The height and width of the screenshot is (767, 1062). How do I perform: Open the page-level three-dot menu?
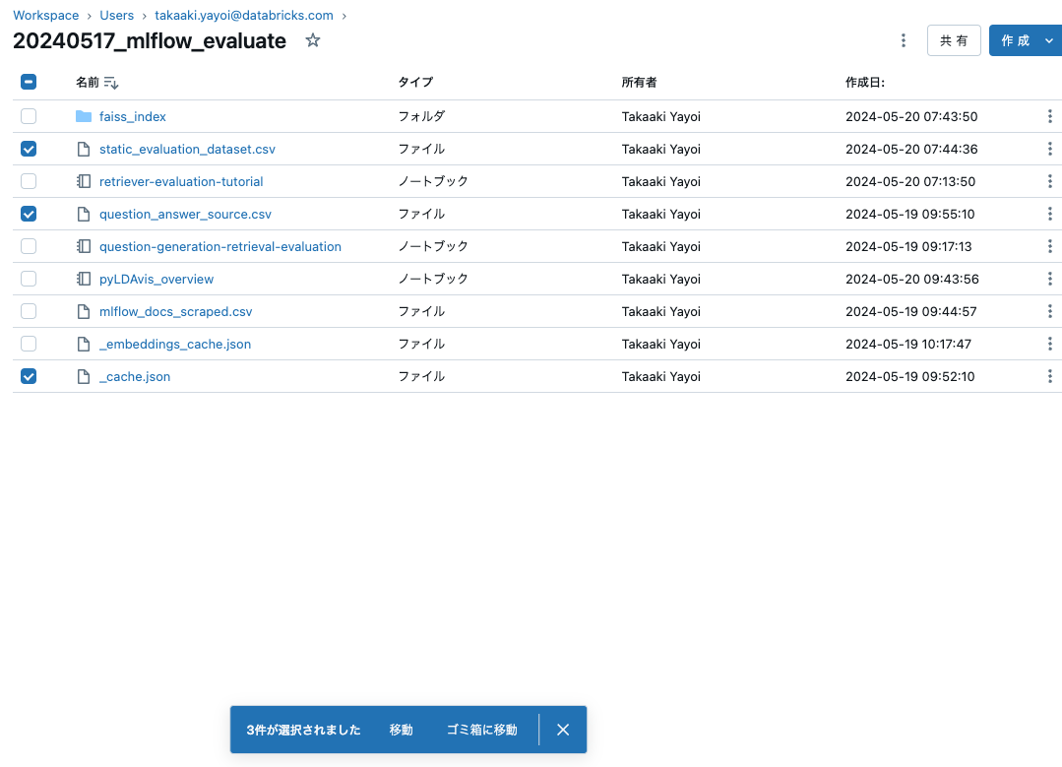point(904,40)
